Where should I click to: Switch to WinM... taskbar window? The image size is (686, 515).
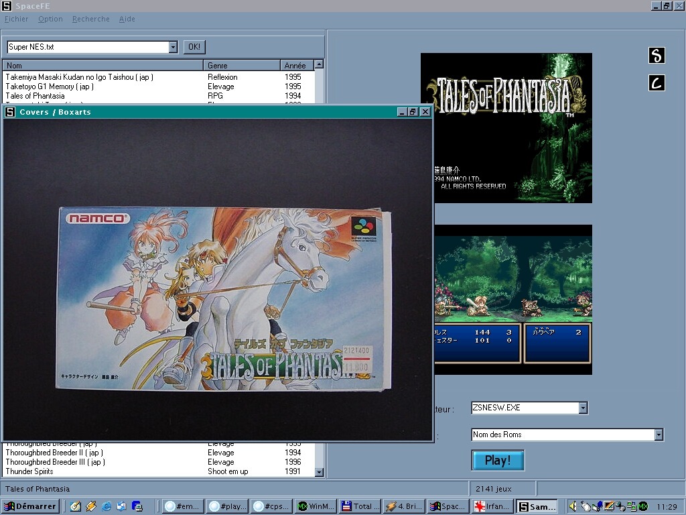316,506
